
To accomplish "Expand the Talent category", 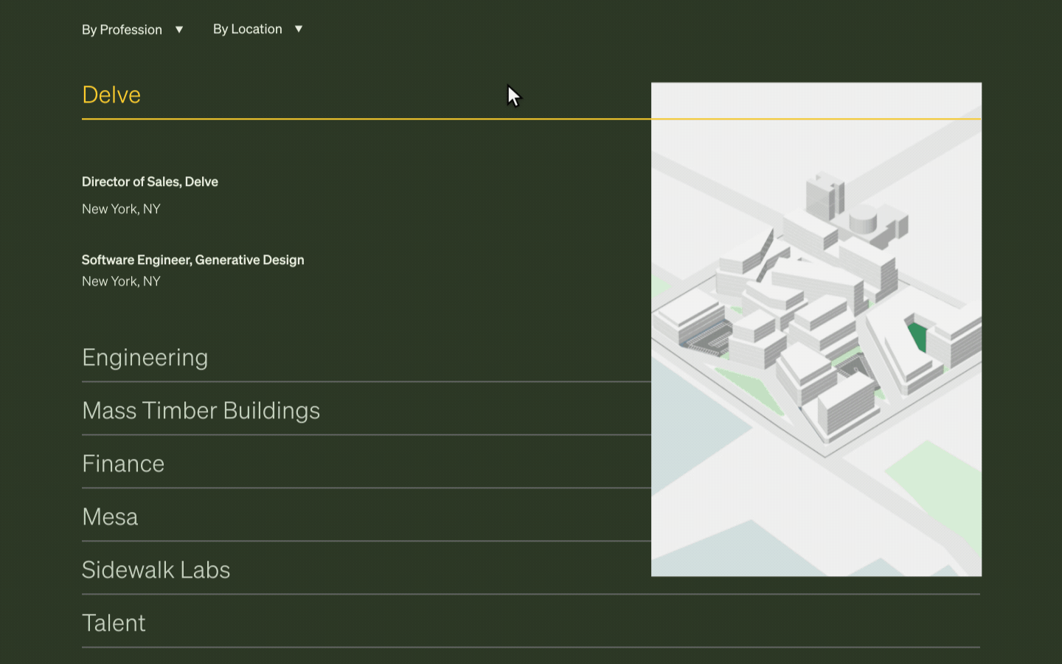I will [x=114, y=623].
